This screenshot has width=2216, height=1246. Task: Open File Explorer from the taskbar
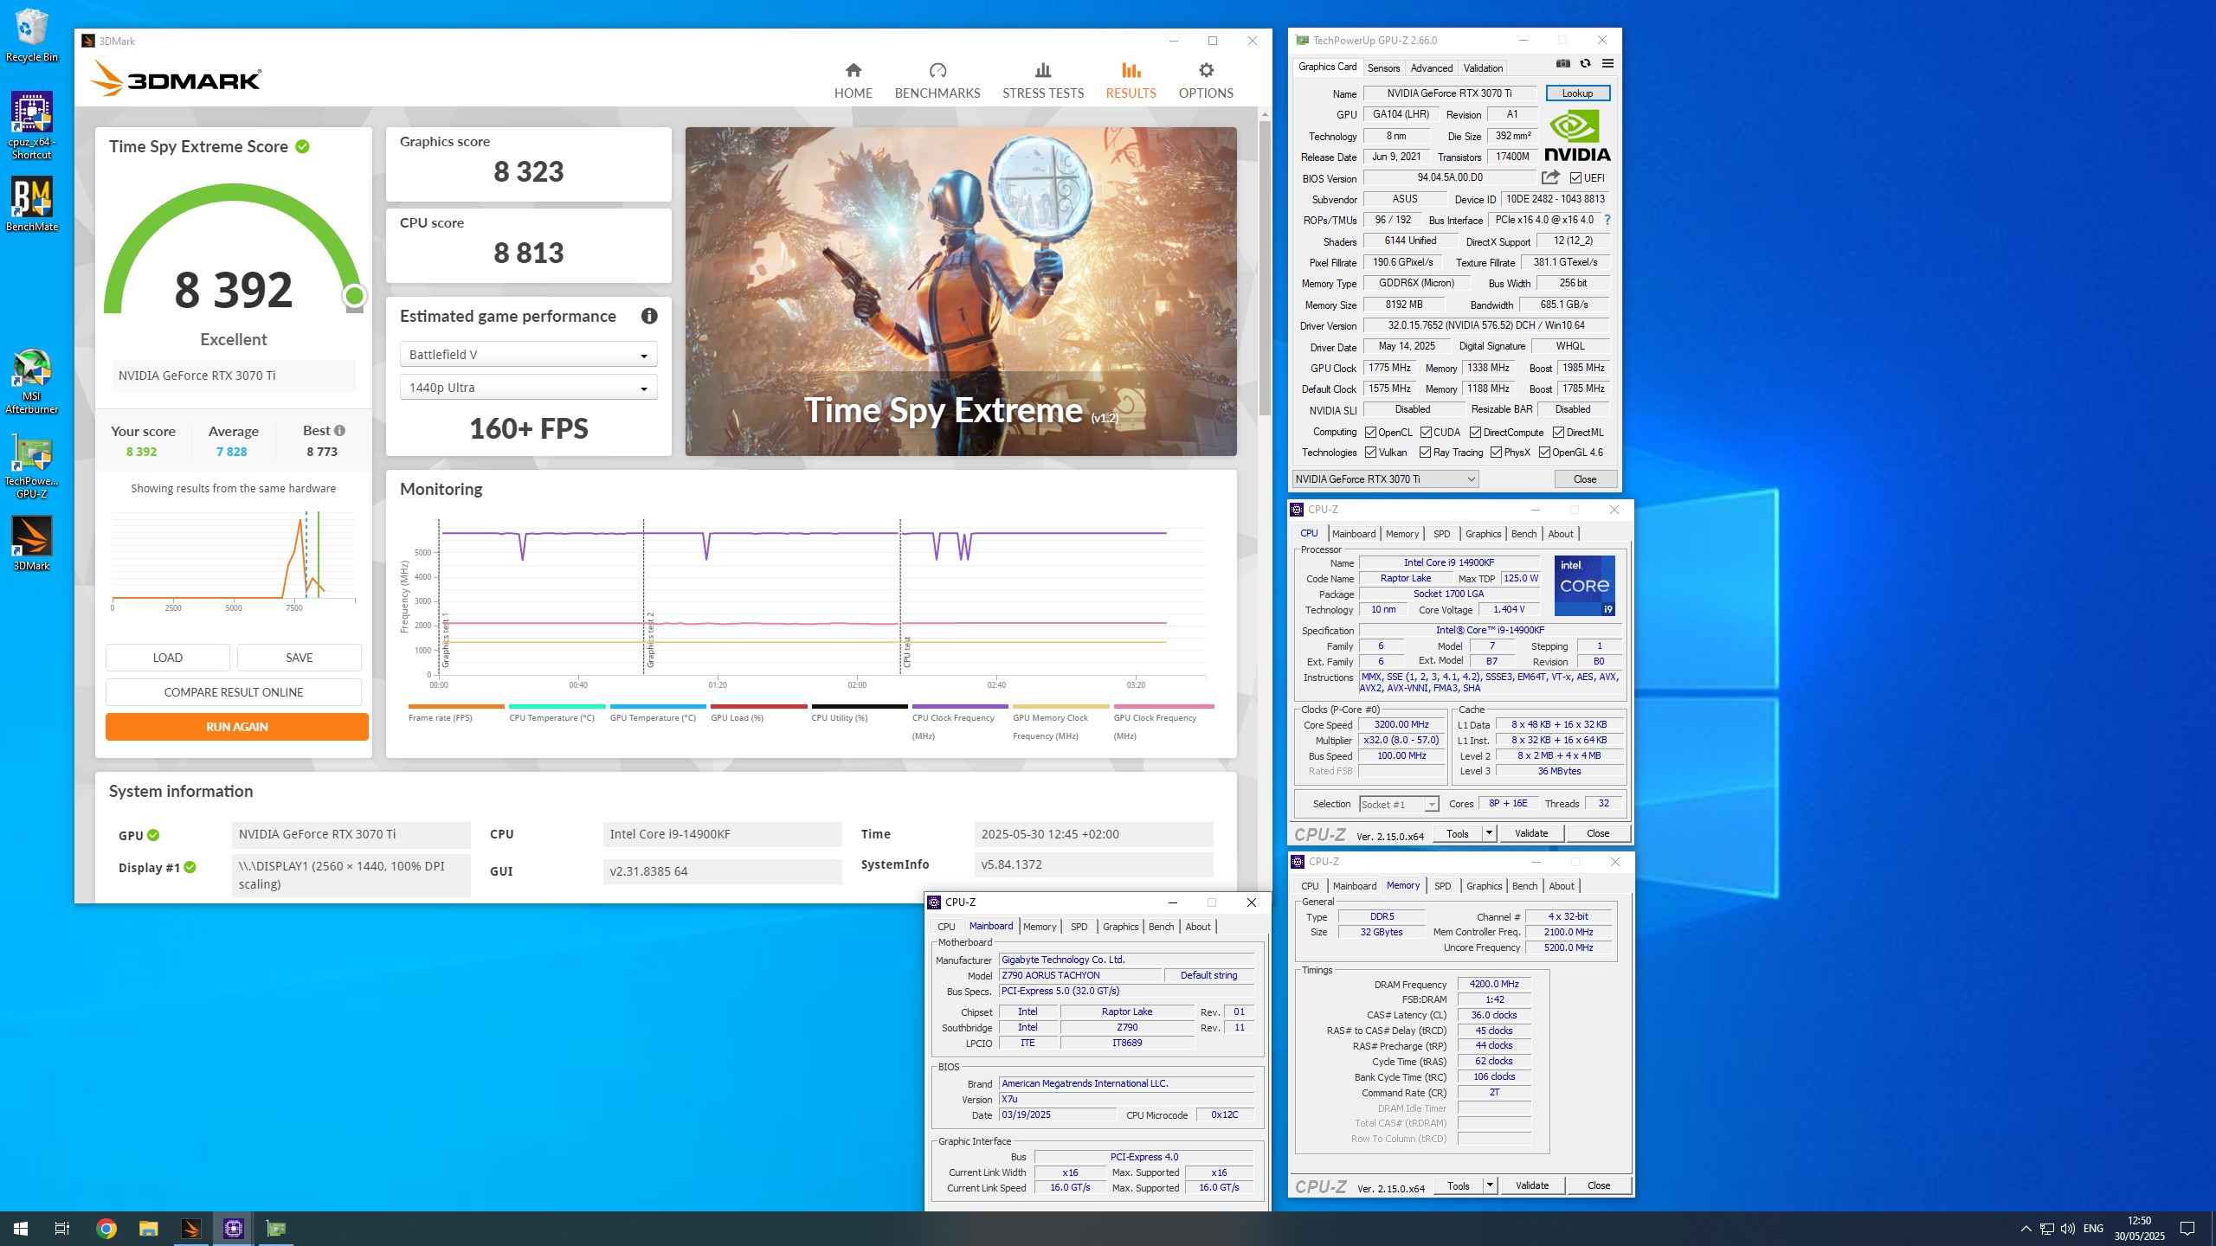[x=149, y=1229]
